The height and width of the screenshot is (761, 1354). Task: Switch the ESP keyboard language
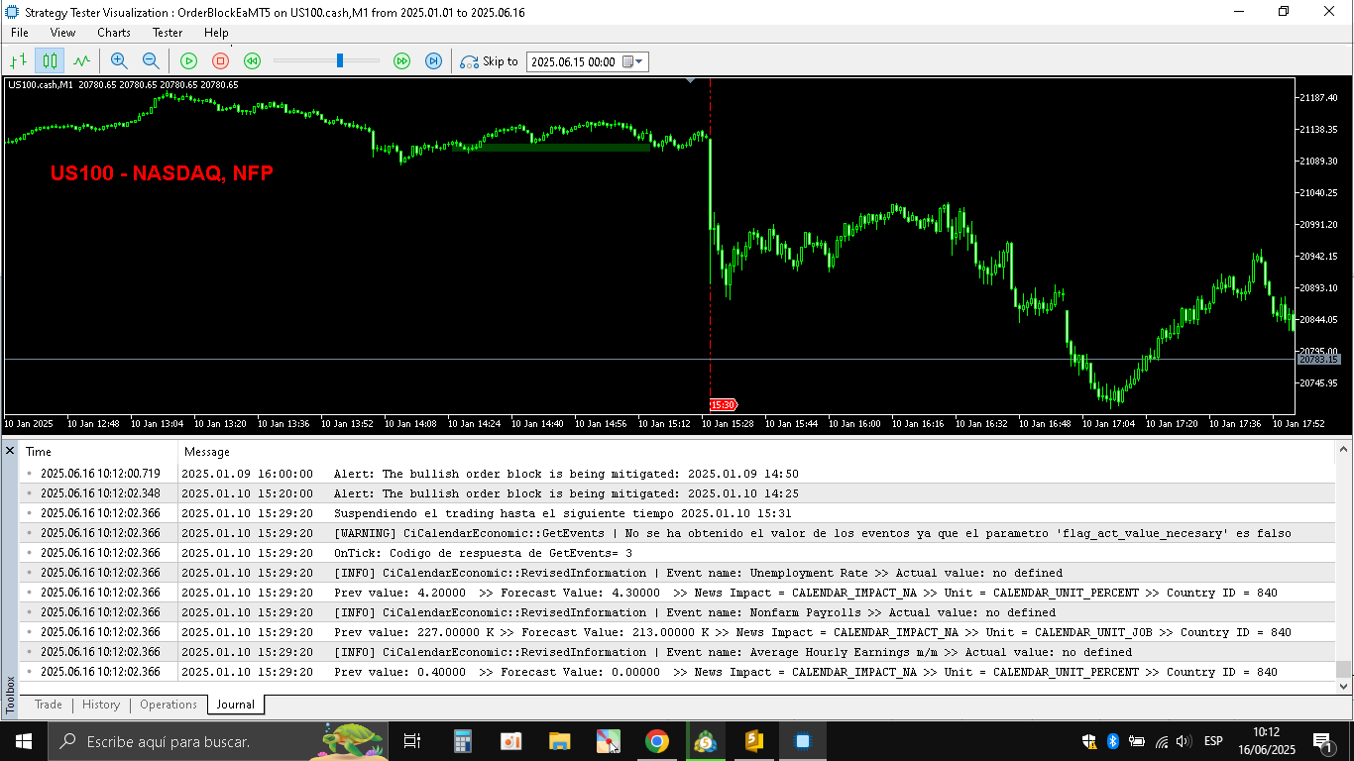pos(1213,741)
